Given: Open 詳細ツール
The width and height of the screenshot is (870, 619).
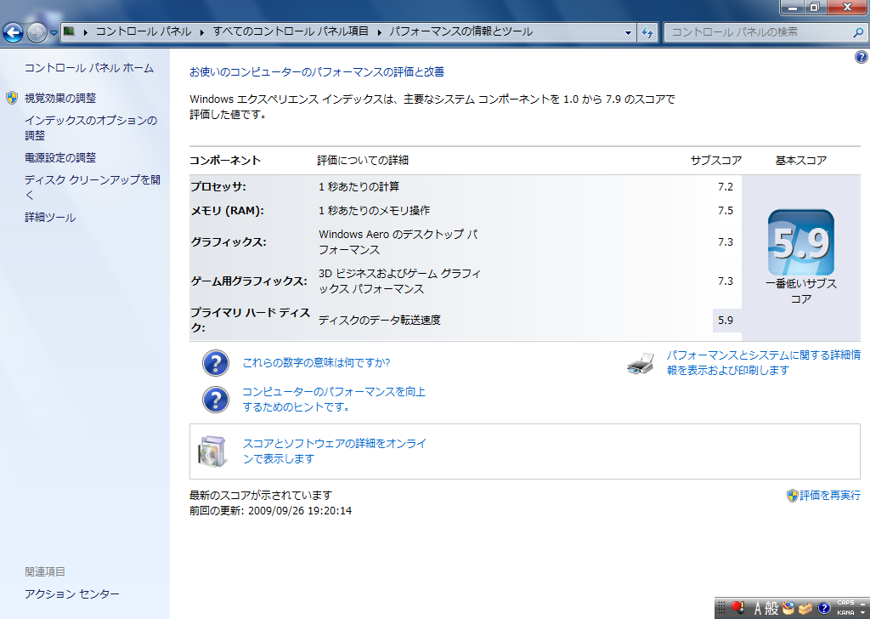Looking at the screenshot, I should point(50,217).
